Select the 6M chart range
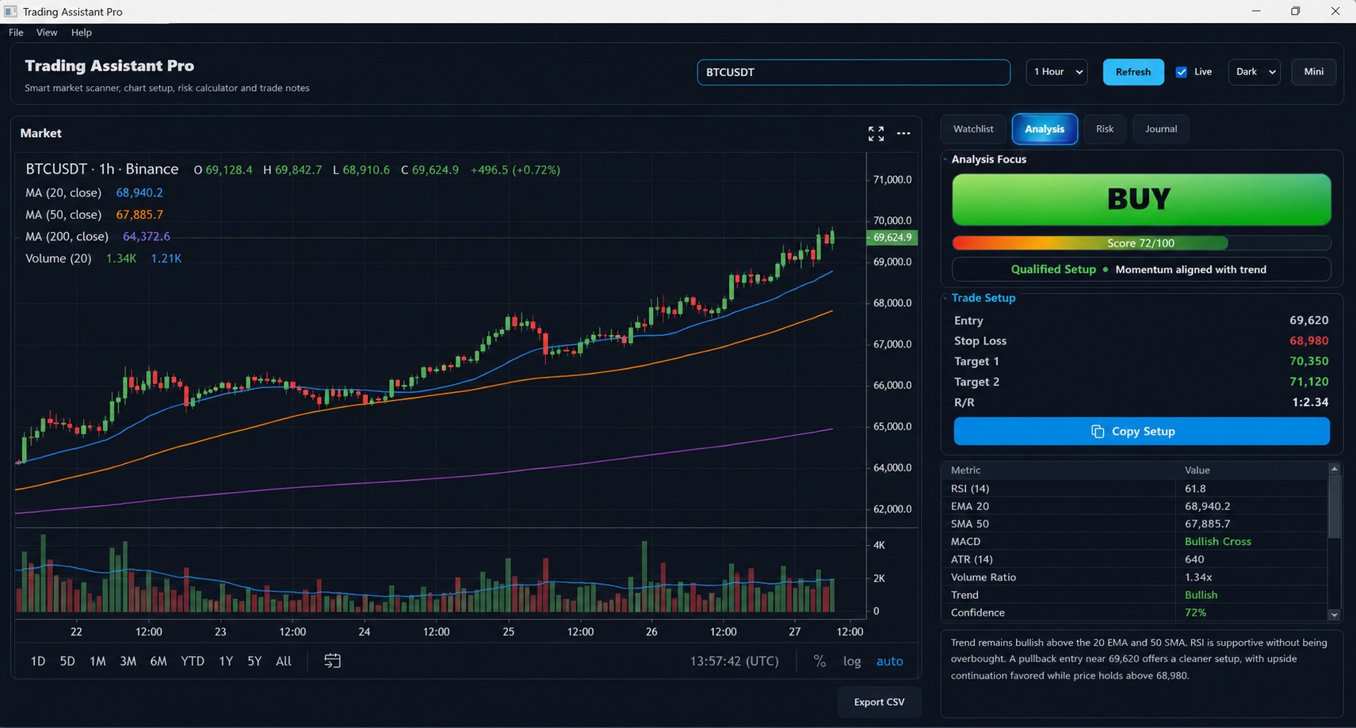 [159, 661]
